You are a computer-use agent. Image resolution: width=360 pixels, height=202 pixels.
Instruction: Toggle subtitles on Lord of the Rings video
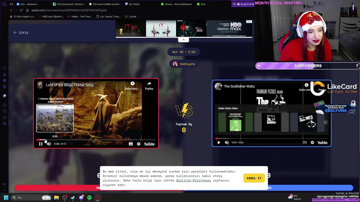(131, 144)
